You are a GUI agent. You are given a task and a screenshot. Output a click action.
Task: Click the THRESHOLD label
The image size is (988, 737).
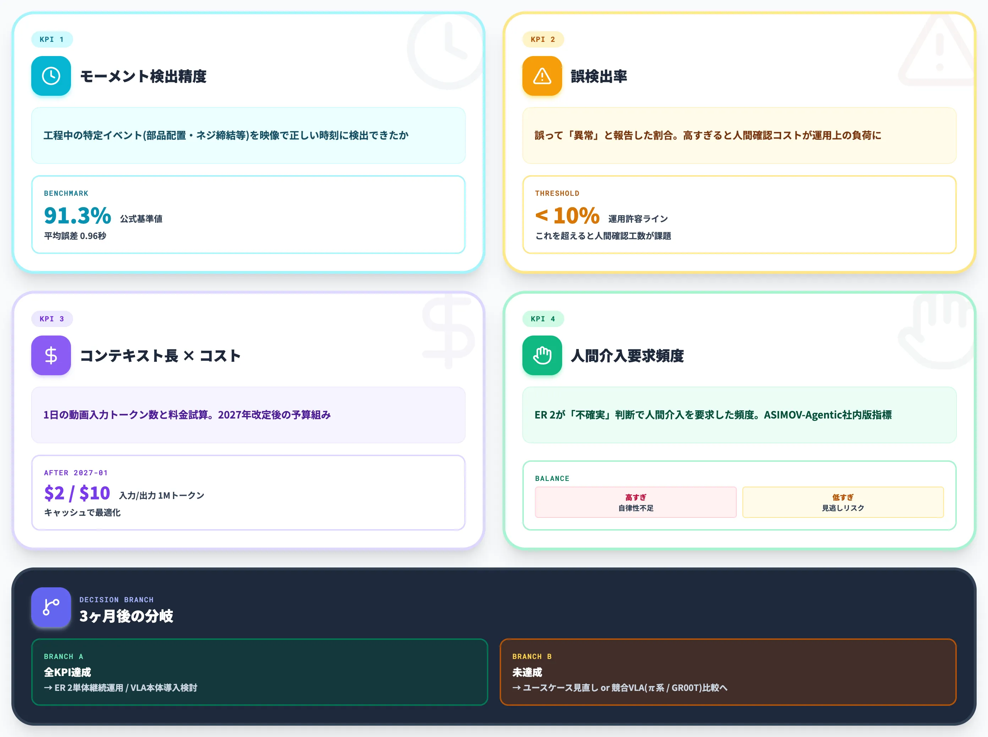[557, 194]
